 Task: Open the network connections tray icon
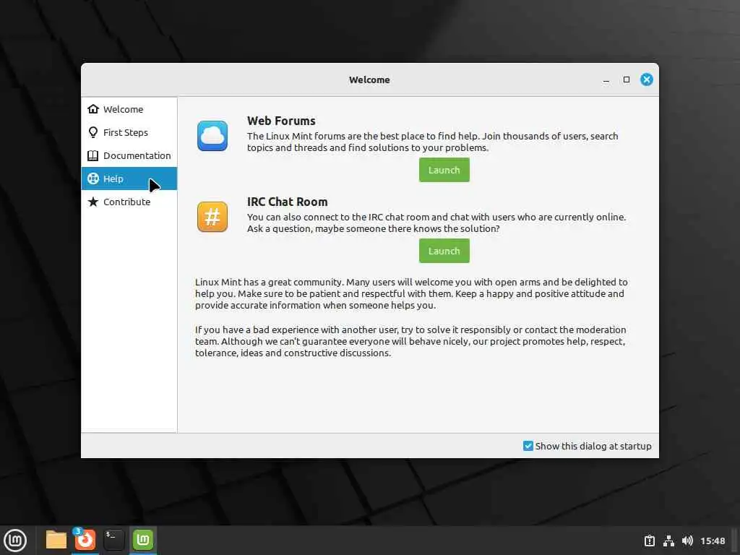pos(668,541)
